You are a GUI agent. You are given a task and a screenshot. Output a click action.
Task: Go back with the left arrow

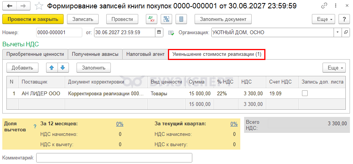coord(10,6)
